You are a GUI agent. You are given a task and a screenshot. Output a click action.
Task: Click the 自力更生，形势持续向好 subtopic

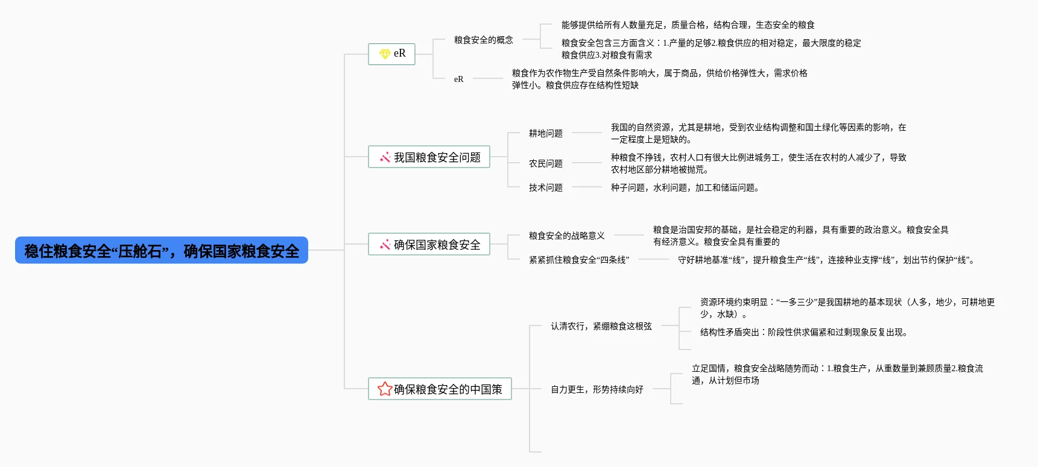597,389
